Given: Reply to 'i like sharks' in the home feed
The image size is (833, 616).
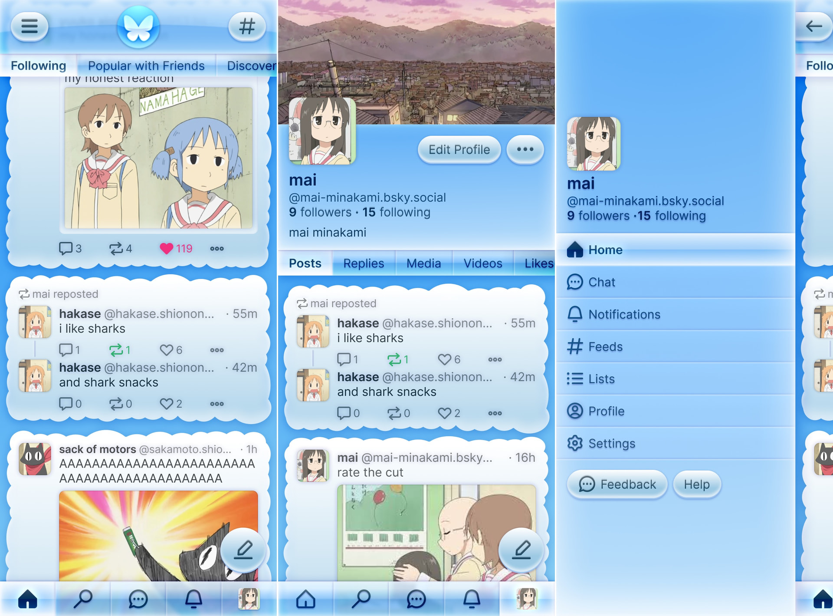Looking at the screenshot, I should point(69,350).
